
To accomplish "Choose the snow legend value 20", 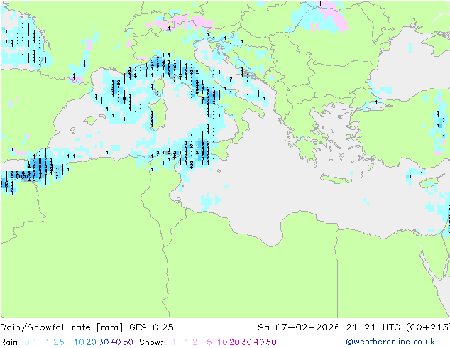I will coord(234,342).
